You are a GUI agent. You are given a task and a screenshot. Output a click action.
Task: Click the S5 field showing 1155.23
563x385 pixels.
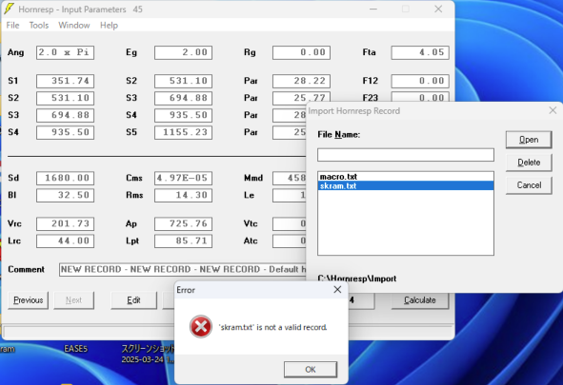coord(183,132)
